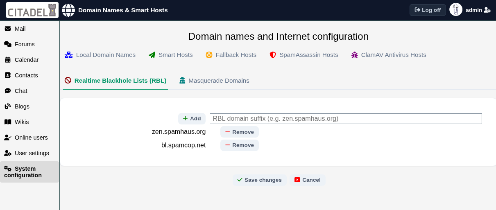
Task: Open Contacts from sidebar
Action: 29,75
